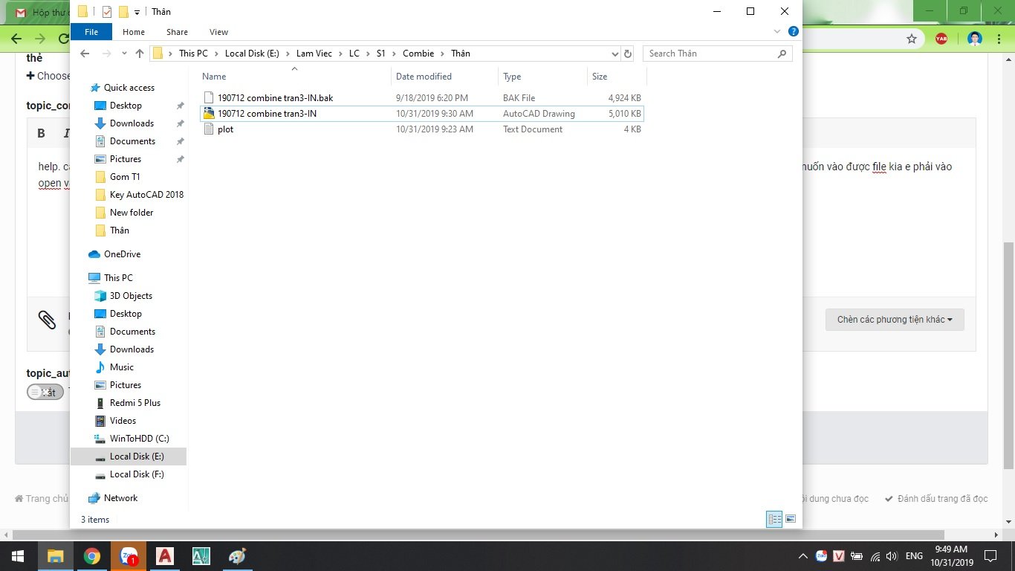Navigate back with the back arrow

pos(85,54)
